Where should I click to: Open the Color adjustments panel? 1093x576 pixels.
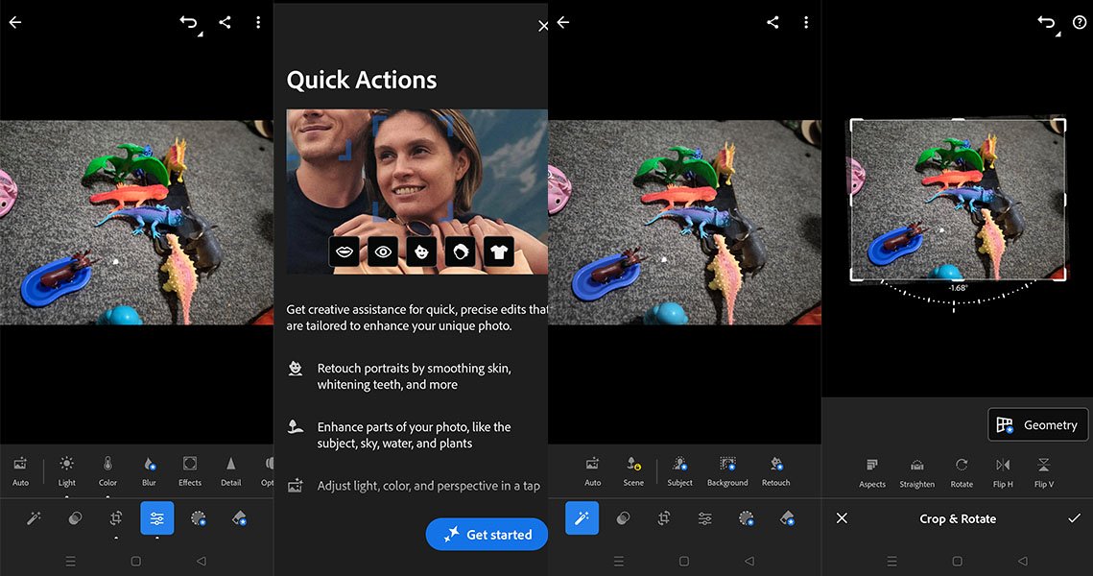108,470
